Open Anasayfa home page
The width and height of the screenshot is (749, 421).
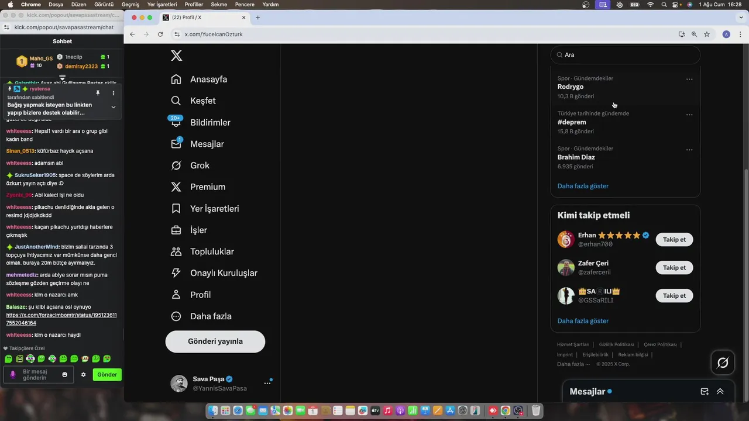(199, 79)
